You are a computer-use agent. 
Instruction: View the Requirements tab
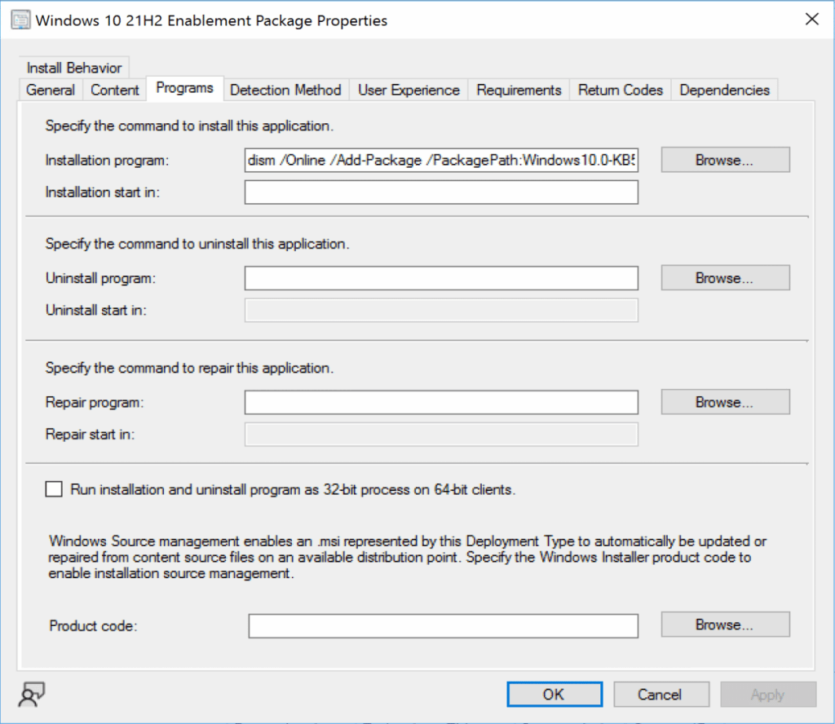pos(518,90)
